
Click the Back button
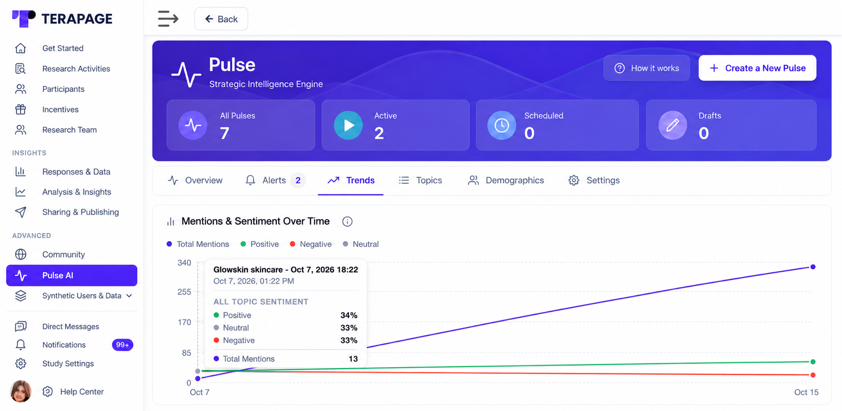(221, 19)
